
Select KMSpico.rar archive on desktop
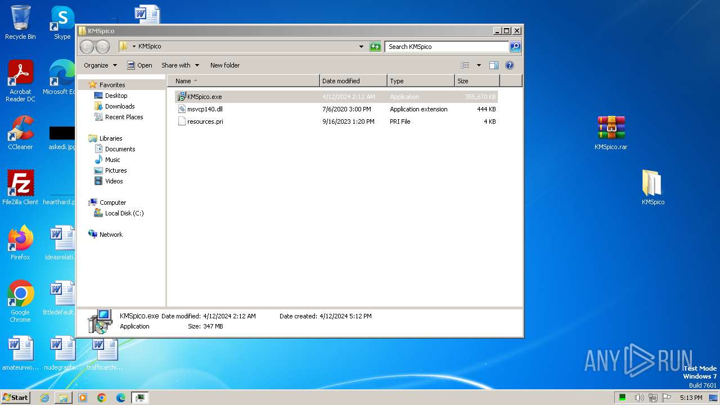[x=611, y=133]
